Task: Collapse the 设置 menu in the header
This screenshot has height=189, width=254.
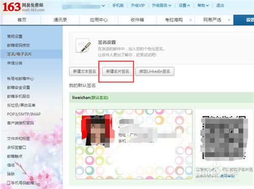Action: click(x=184, y=6)
